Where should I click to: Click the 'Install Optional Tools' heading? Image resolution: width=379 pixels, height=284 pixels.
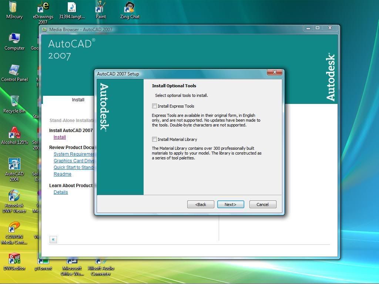(x=174, y=86)
